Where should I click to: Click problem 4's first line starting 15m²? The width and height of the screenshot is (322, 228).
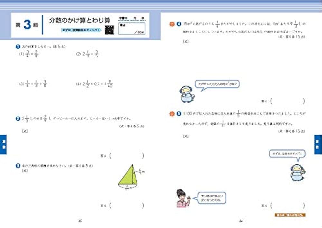pos(244,24)
